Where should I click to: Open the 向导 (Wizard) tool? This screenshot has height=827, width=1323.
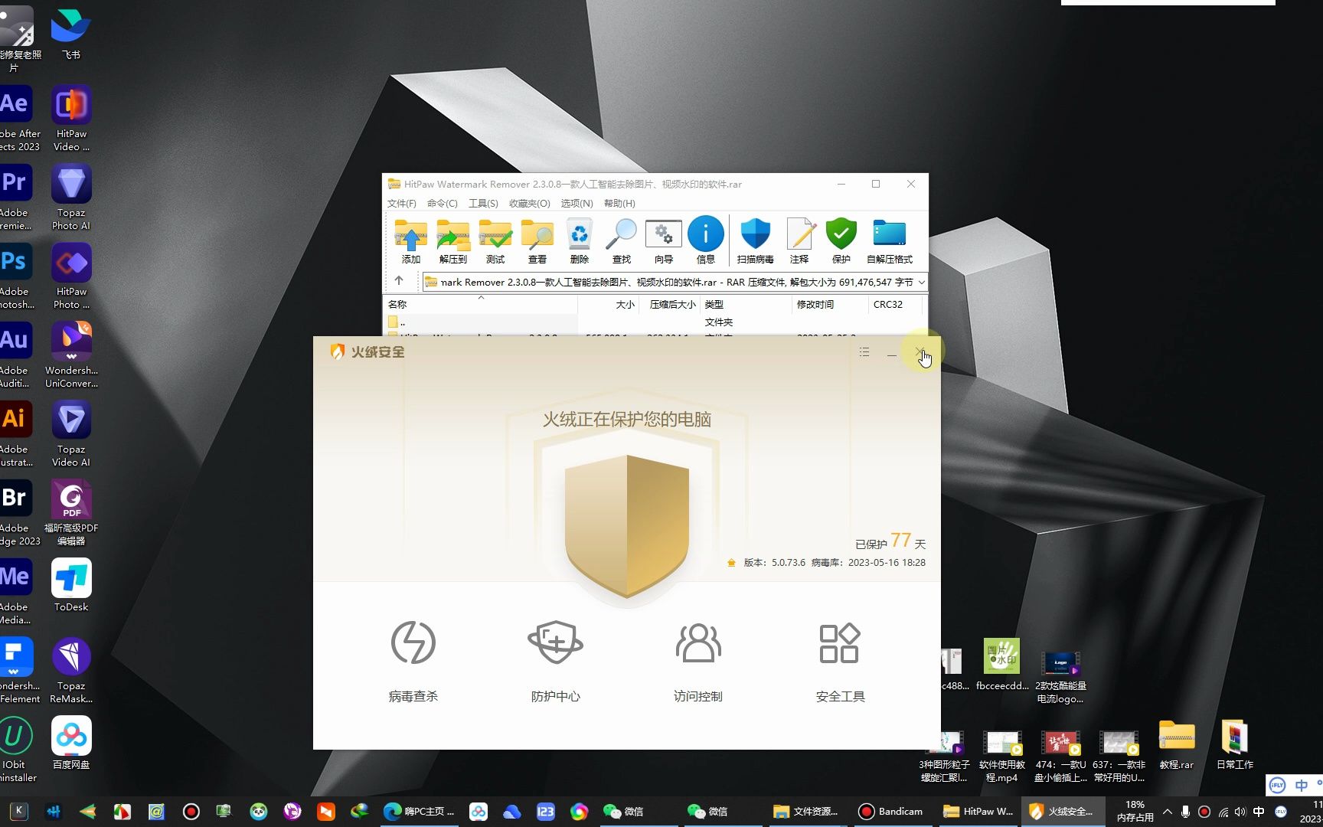pos(664,240)
